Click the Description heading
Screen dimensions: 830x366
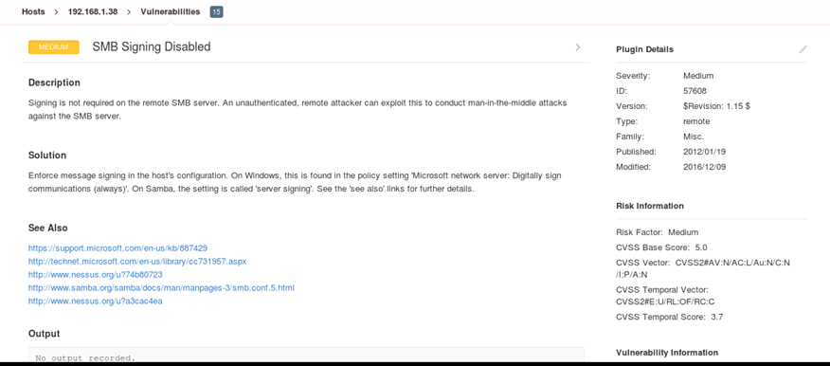click(55, 82)
